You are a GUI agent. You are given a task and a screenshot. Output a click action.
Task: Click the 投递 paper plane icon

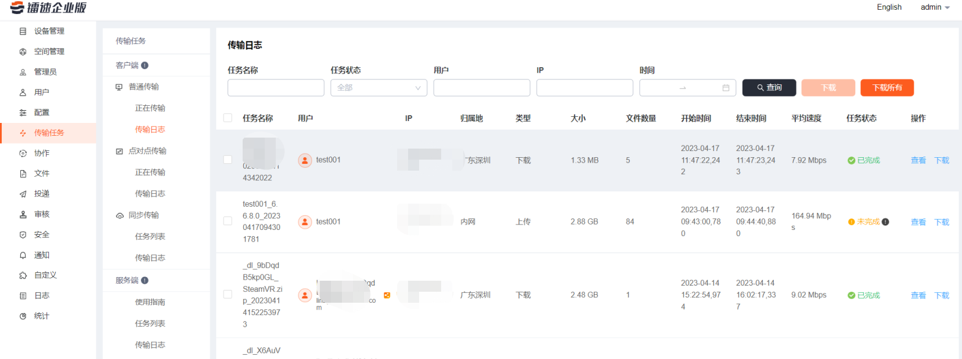(x=23, y=194)
